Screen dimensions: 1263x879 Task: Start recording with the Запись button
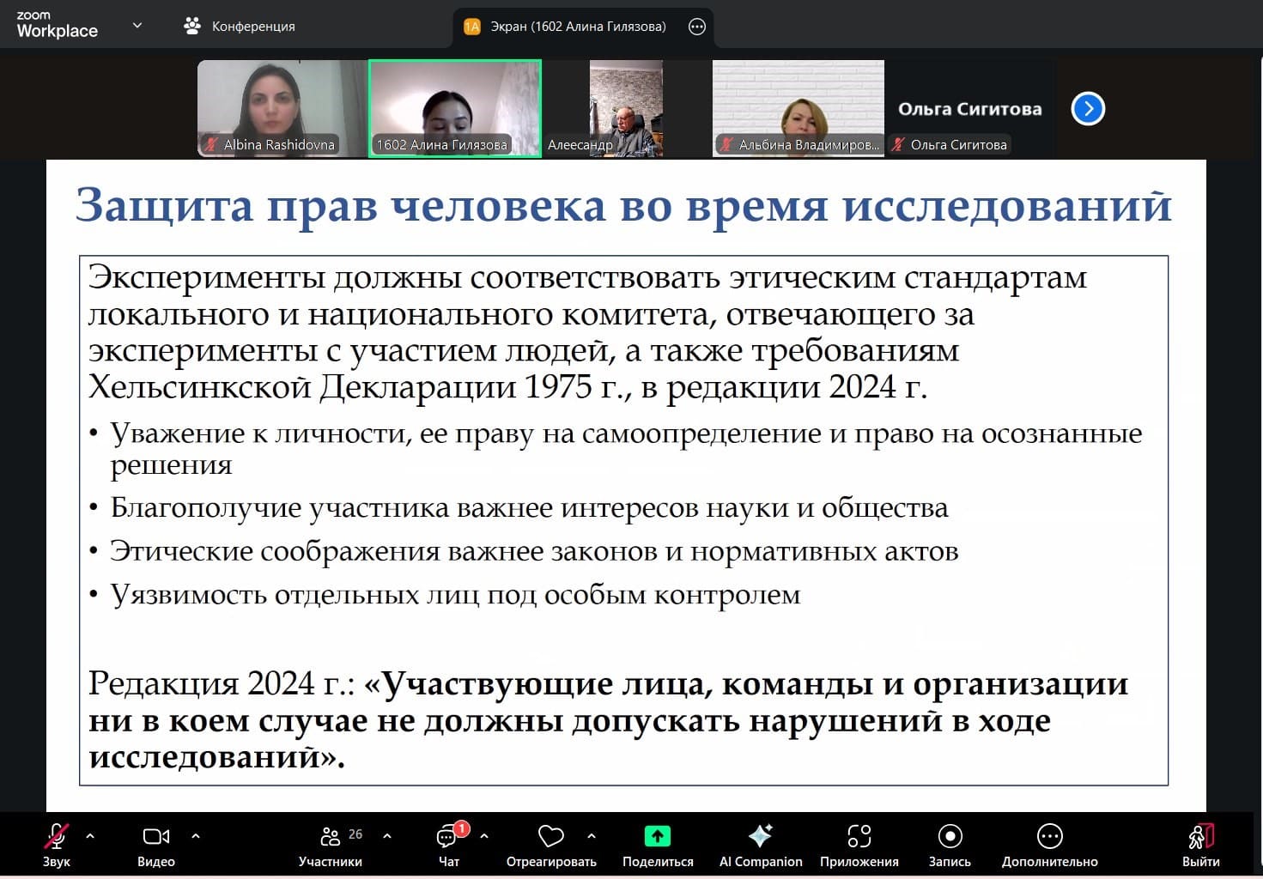[950, 836]
